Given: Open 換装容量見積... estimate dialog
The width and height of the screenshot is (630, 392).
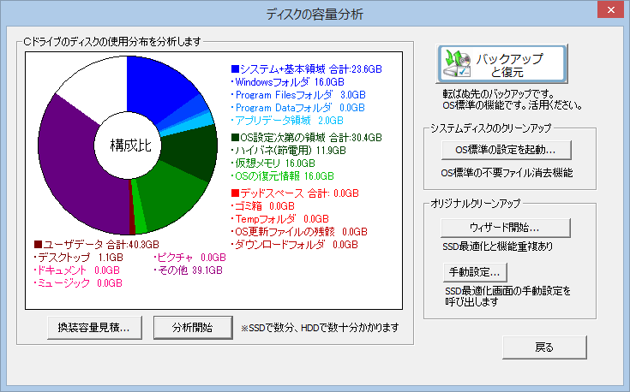Looking at the screenshot, I should point(93,327).
